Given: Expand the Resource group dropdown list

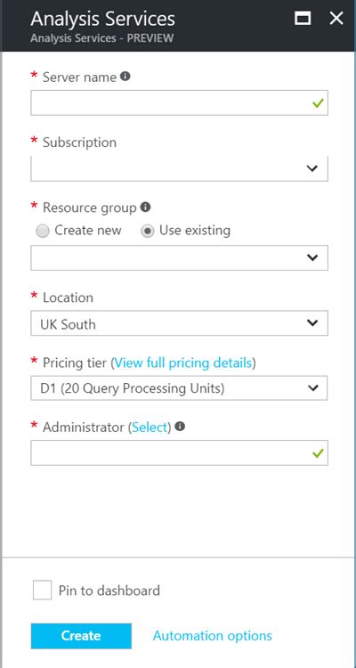Looking at the screenshot, I should pyautogui.click(x=179, y=257).
